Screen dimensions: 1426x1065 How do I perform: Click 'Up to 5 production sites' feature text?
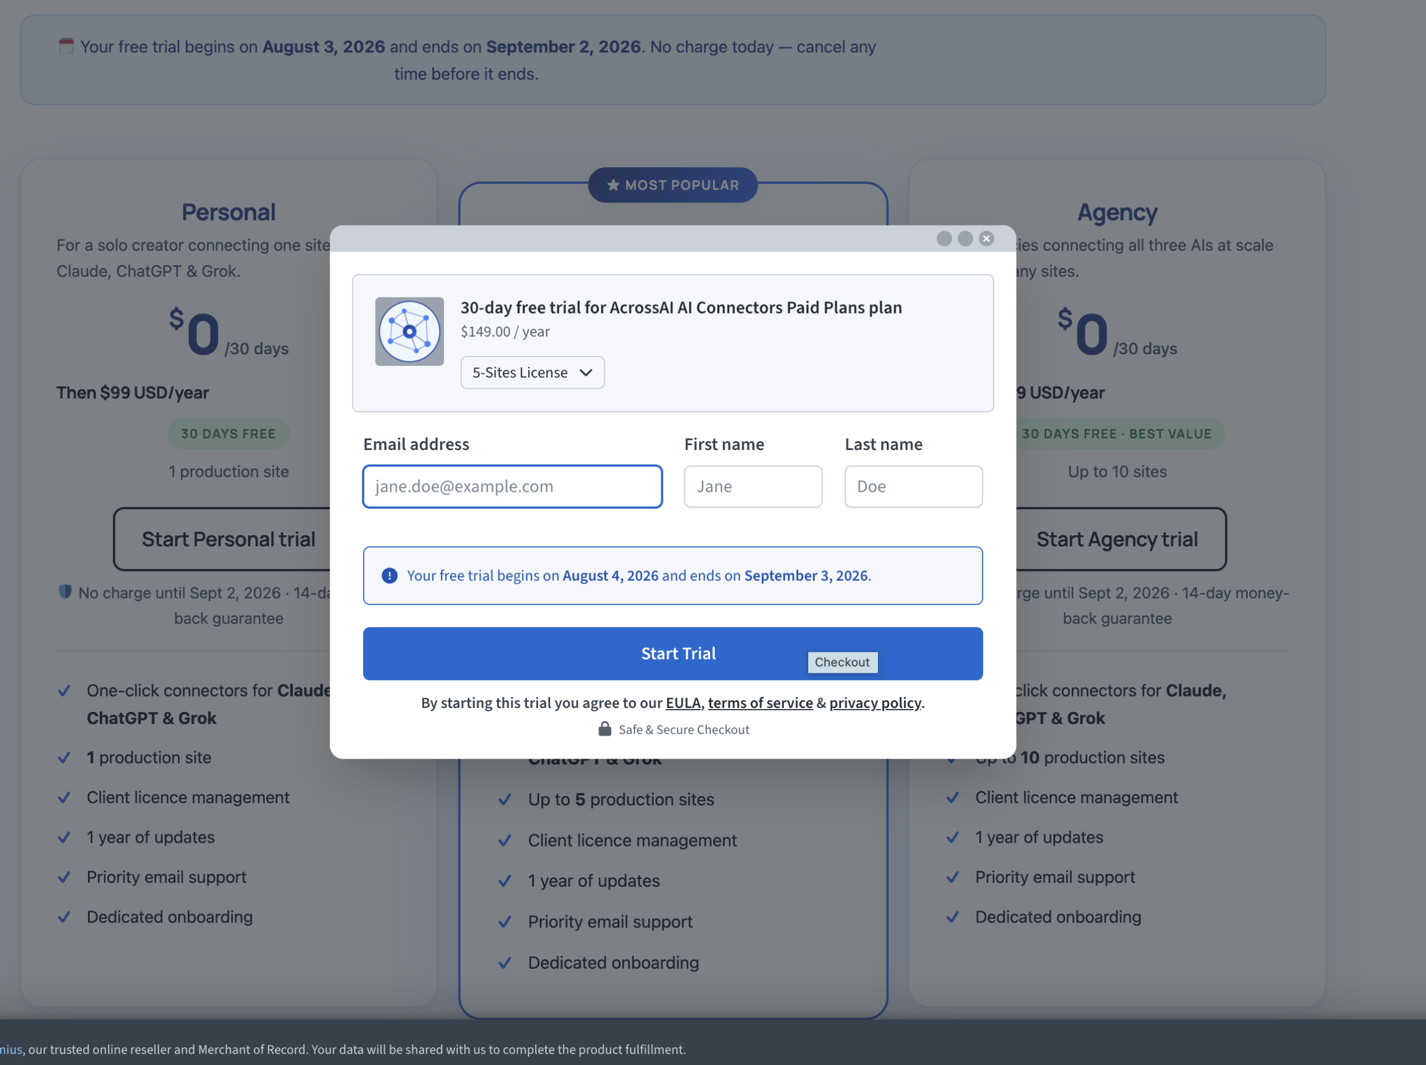[x=622, y=799]
